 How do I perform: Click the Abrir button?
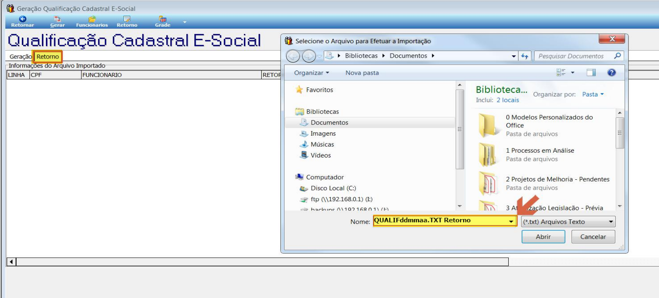pyautogui.click(x=543, y=236)
